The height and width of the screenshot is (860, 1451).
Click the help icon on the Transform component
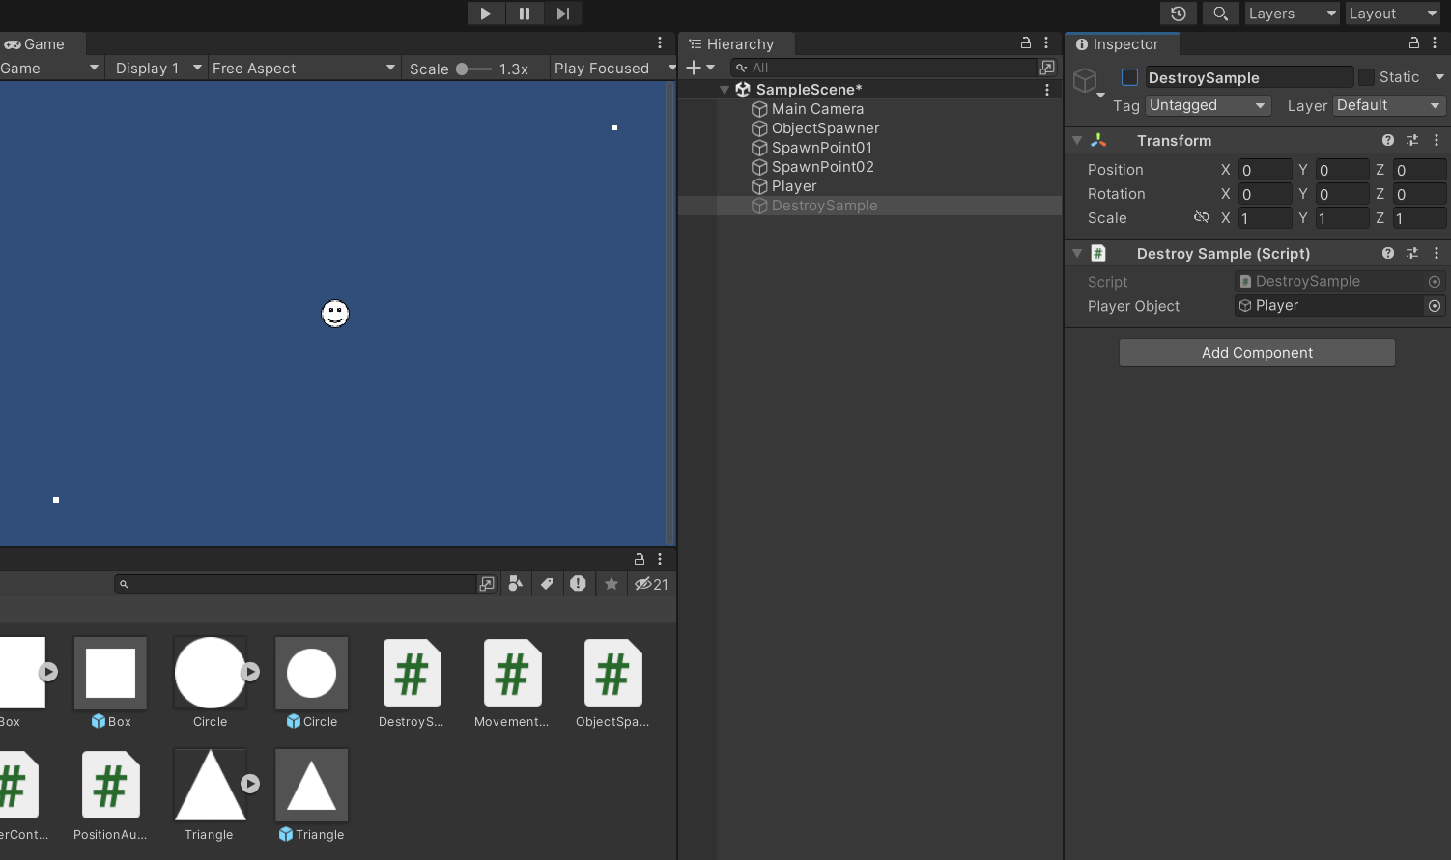[x=1388, y=140]
